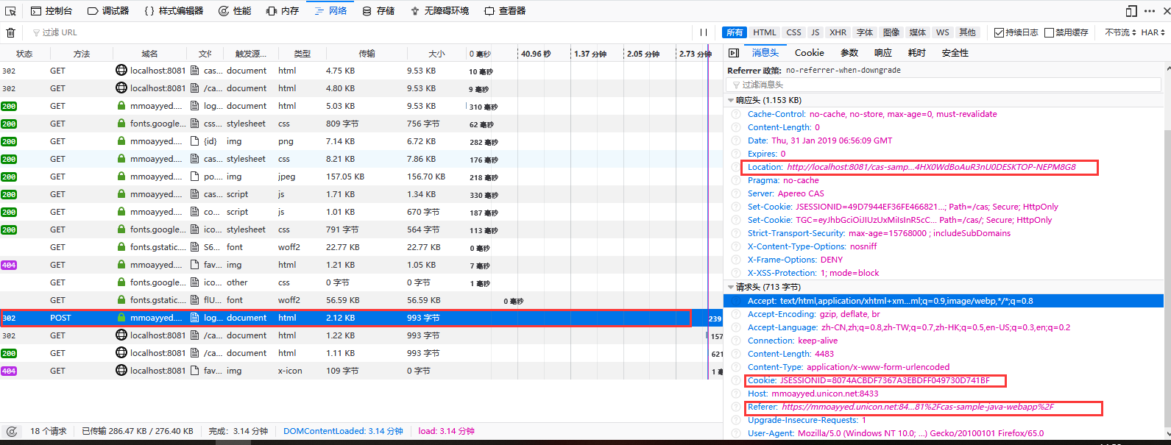Open the 响应 response details tab
Image resolution: width=1171 pixels, height=445 pixels.
[x=883, y=53]
